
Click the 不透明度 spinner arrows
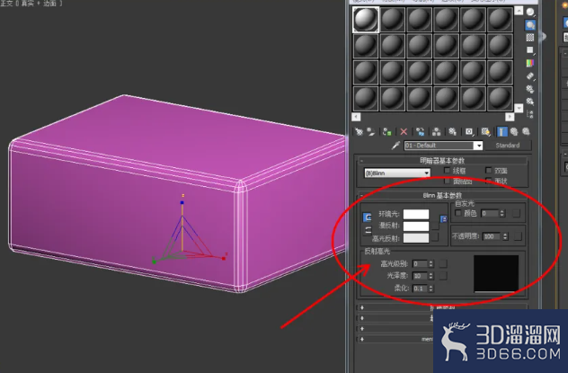[x=505, y=236]
